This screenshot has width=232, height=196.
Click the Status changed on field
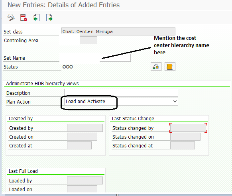(185, 137)
